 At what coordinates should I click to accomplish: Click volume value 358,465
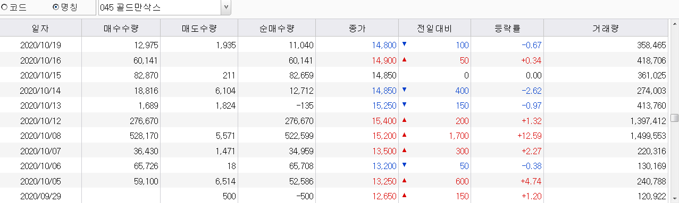pos(651,46)
